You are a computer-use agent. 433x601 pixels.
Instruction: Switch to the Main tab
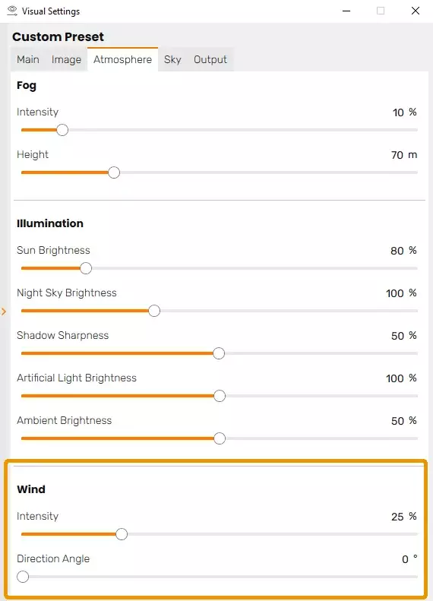coord(28,59)
